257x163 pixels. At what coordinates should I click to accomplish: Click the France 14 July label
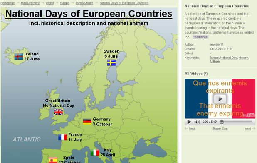point(75,137)
